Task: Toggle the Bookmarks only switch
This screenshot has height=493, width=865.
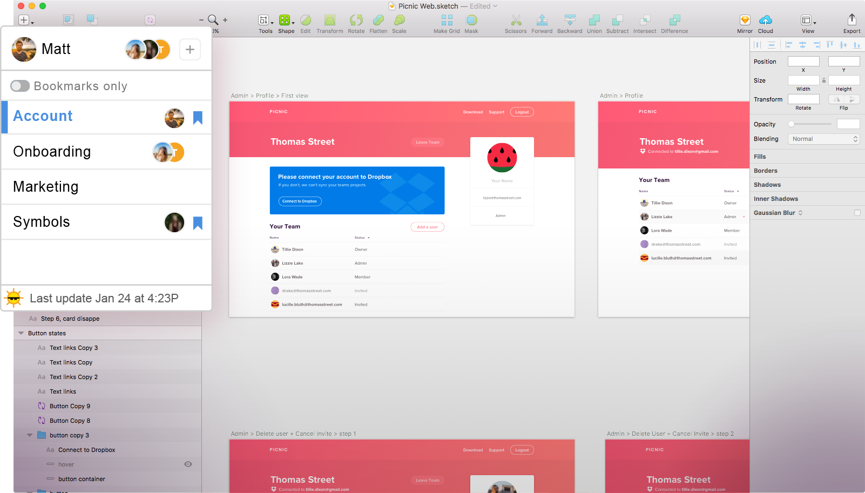Action: pyautogui.click(x=20, y=86)
